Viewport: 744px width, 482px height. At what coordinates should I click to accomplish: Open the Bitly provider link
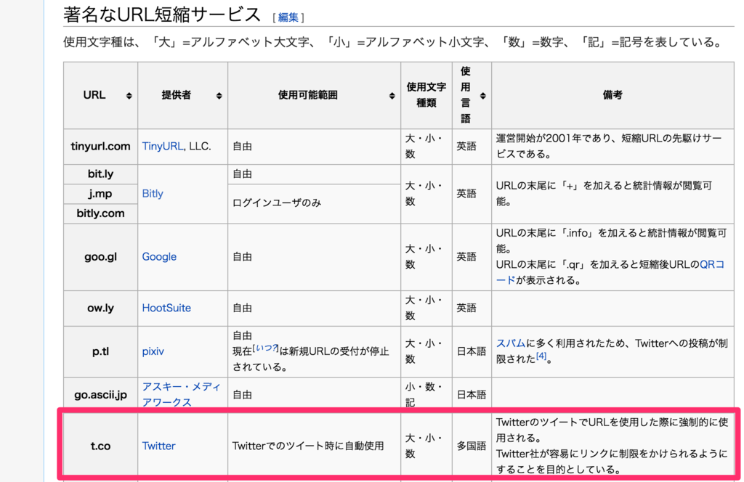(153, 193)
